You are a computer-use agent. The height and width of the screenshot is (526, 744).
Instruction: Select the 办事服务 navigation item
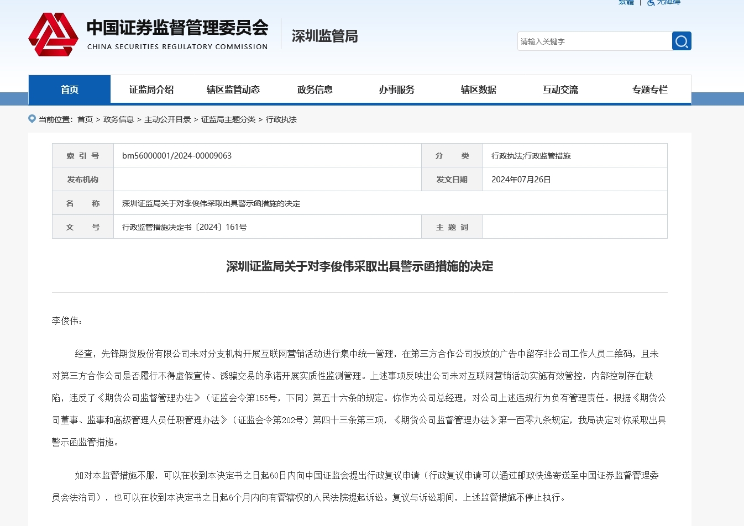tap(397, 90)
